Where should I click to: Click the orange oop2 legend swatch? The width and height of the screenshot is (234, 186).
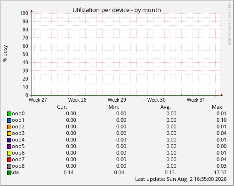[9, 127]
